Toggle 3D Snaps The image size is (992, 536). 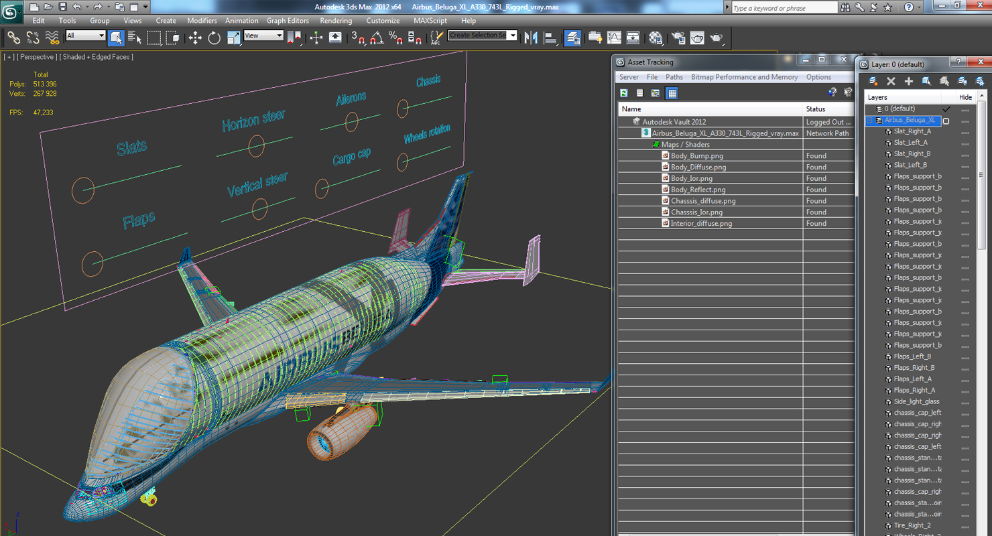(358, 38)
